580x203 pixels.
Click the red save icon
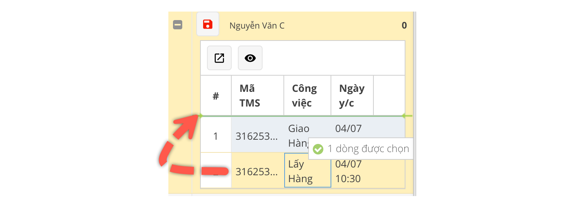208,24
